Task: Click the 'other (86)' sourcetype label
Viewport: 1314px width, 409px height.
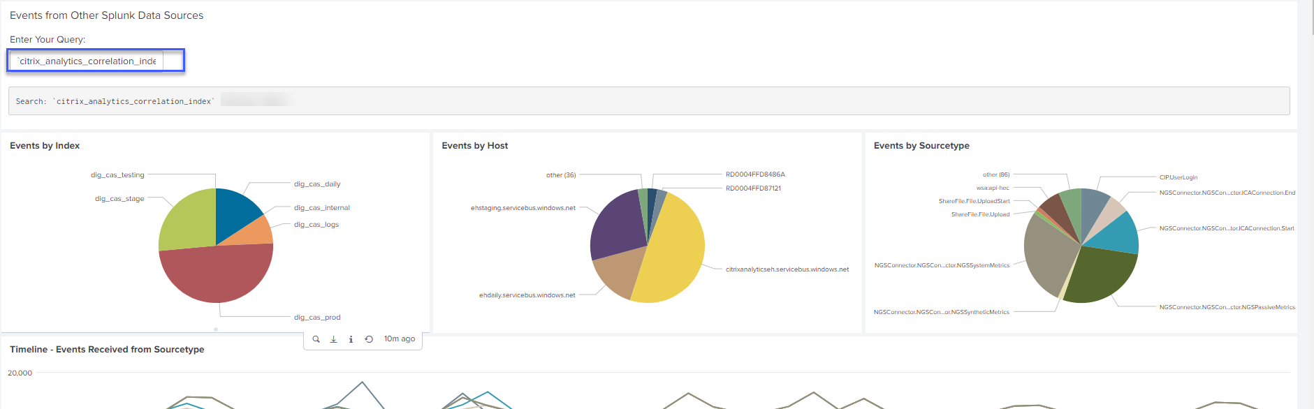Action: pyautogui.click(x=996, y=174)
